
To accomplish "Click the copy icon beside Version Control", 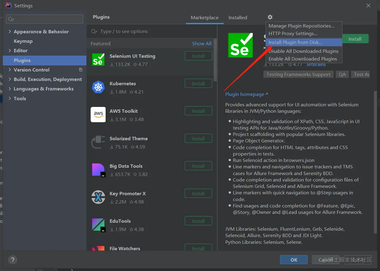I will [81, 70].
